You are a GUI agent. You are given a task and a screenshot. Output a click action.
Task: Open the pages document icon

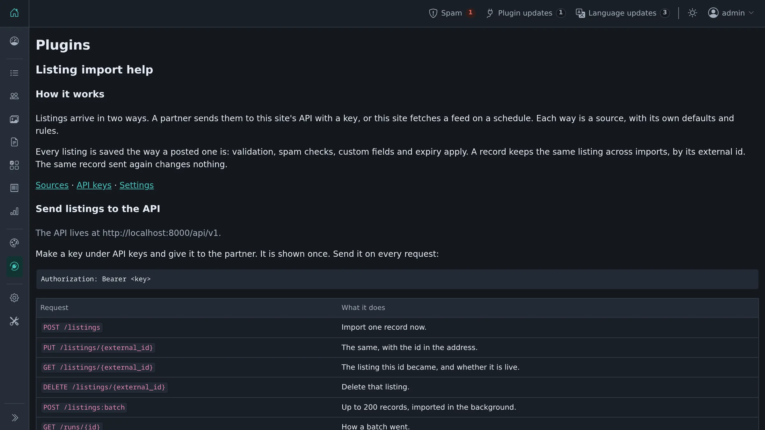(x=14, y=142)
